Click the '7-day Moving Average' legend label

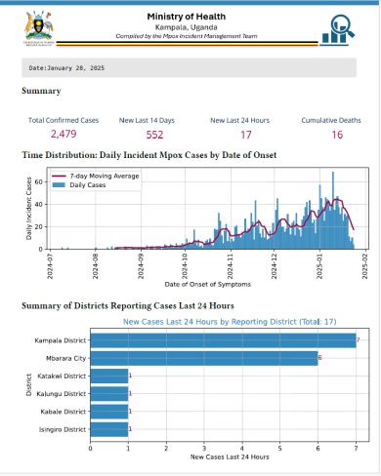pos(105,176)
